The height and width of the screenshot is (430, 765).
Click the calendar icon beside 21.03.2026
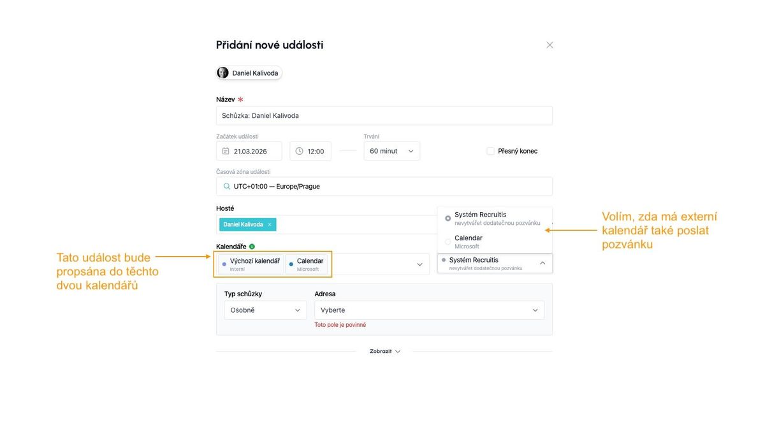(x=226, y=152)
